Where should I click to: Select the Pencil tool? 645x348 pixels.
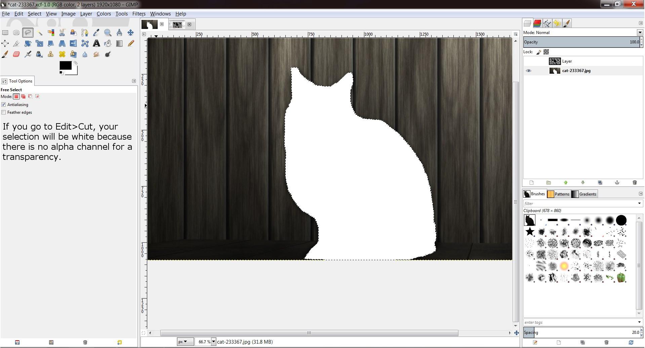(x=130, y=43)
